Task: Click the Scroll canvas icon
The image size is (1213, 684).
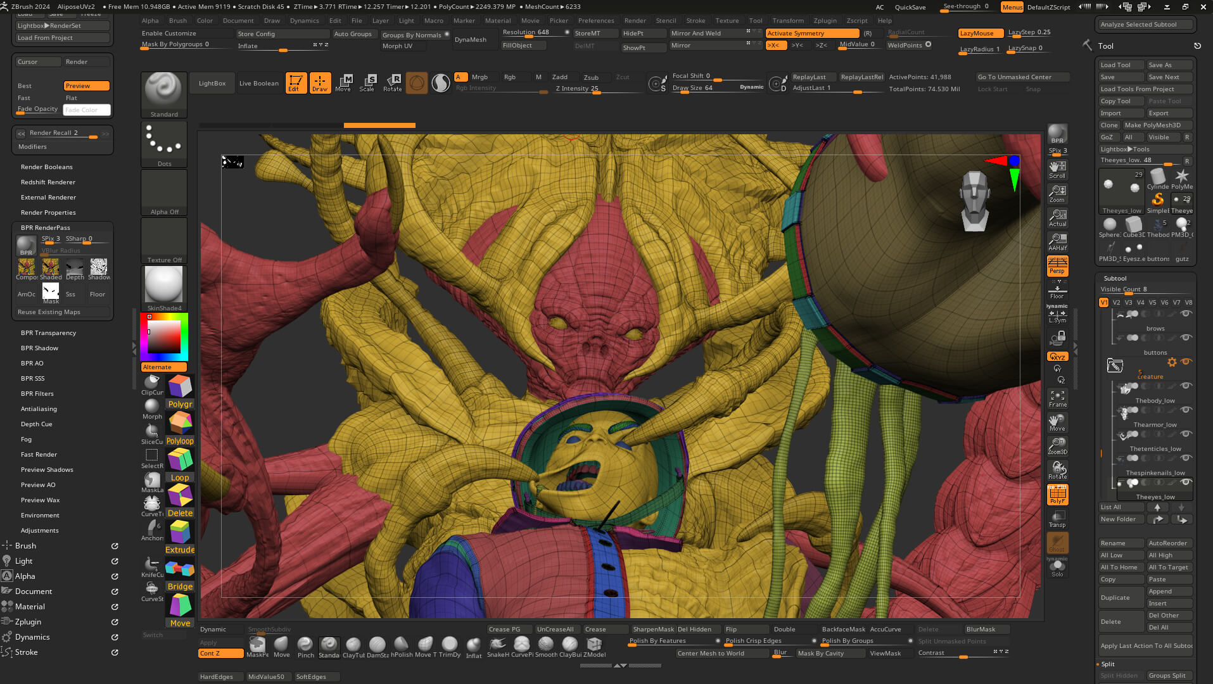Action: click(x=1057, y=170)
